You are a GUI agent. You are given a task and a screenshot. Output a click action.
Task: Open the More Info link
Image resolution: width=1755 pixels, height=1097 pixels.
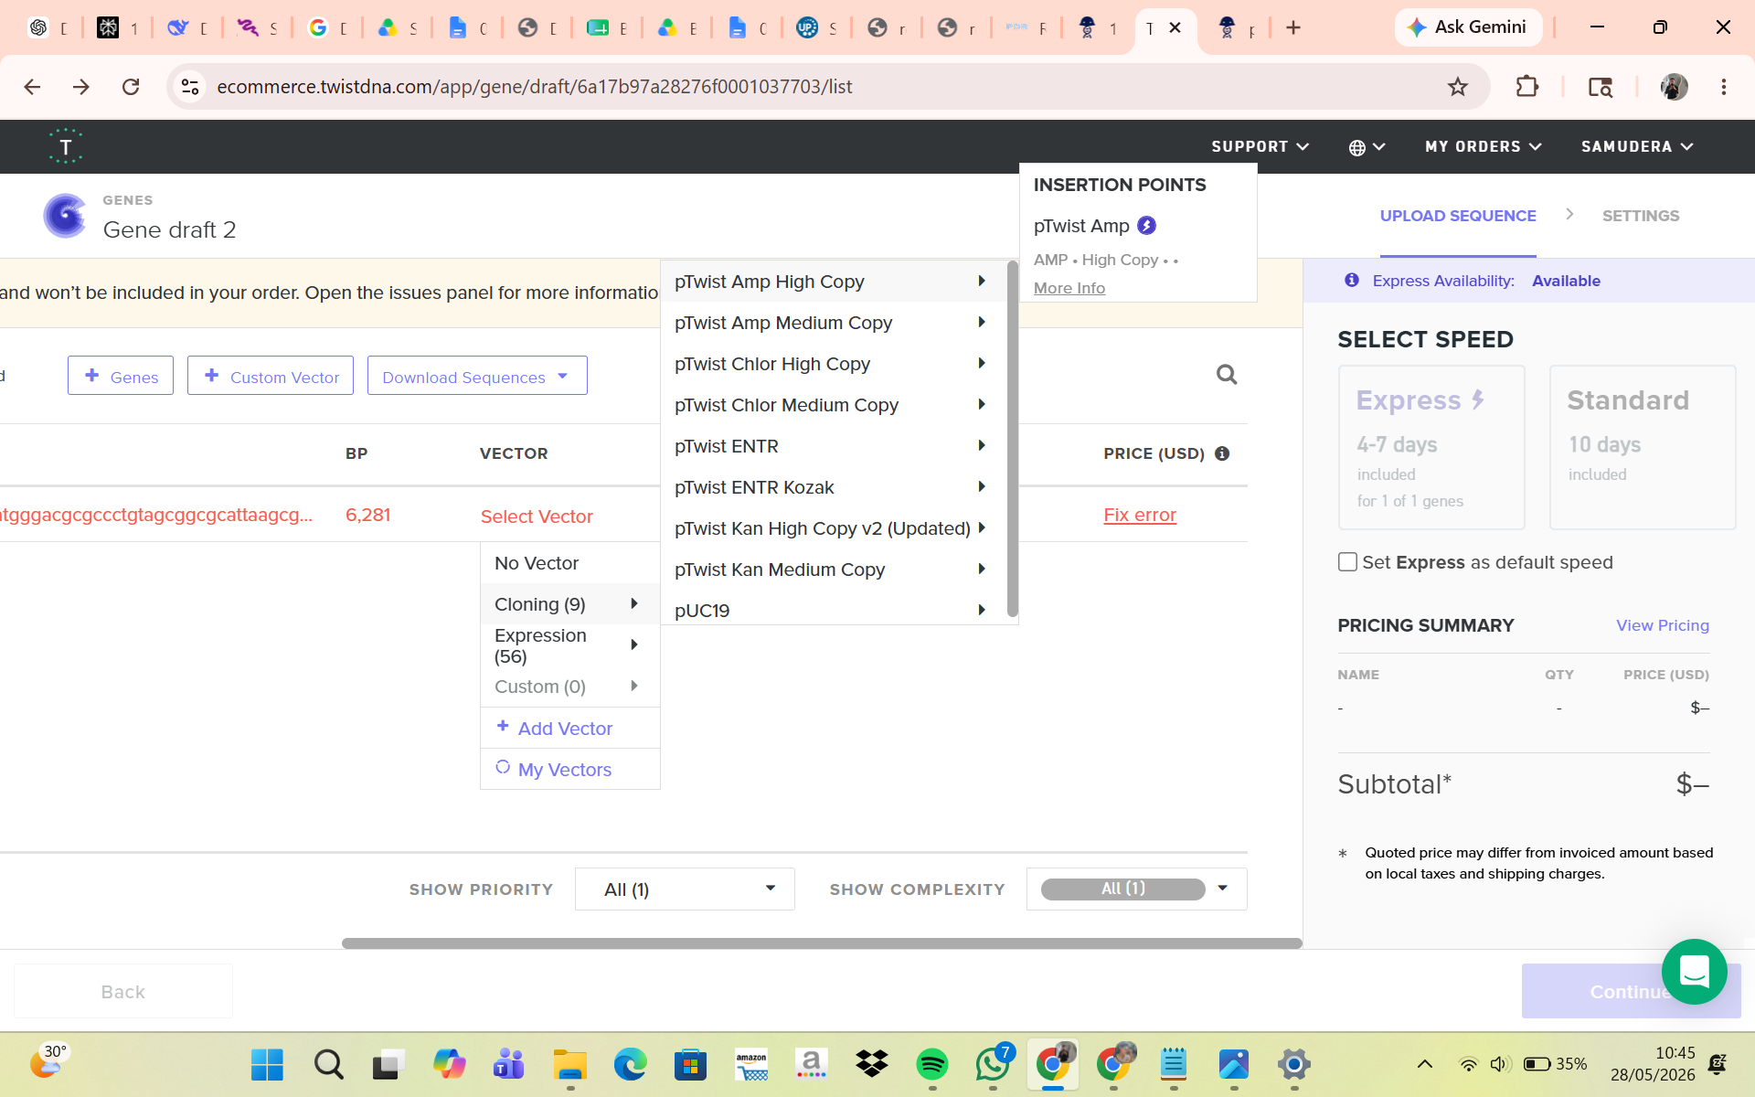(x=1069, y=288)
